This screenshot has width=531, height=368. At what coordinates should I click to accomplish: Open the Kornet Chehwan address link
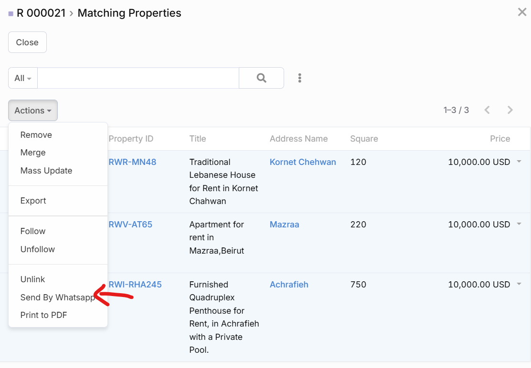point(303,162)
